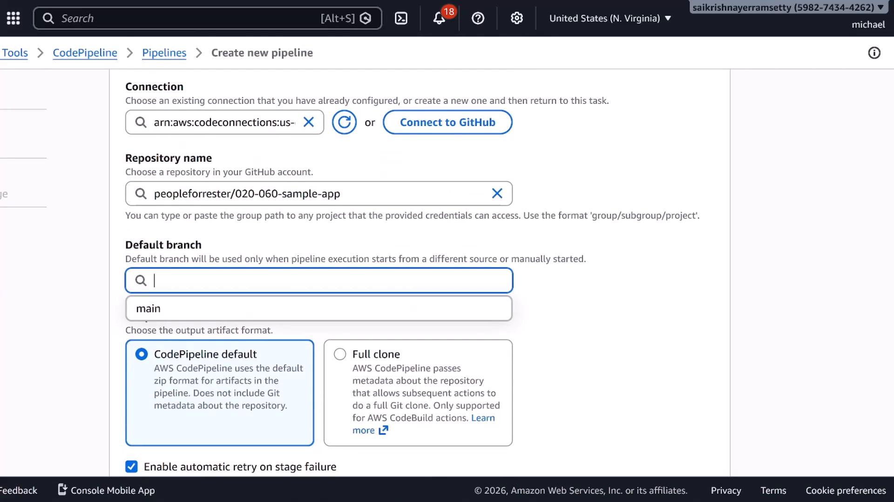The image size is (894, 502).
Task: Click the Console Mobile App icon
Action: pos(62,489)
